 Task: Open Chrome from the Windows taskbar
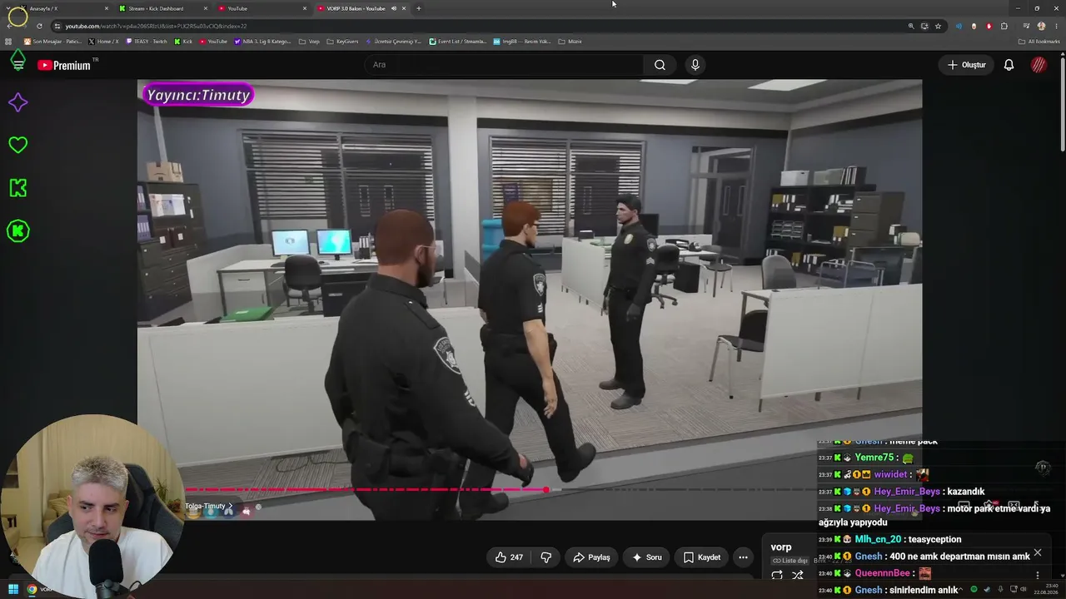click(32, 590)
